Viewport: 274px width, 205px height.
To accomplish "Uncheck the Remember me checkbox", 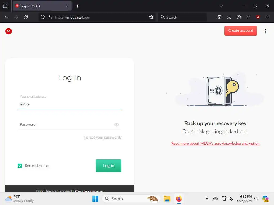I will coord(20,165).
